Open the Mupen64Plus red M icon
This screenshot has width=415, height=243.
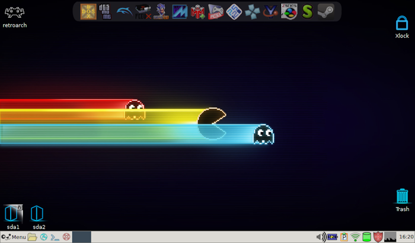click(x=197, y=12)
